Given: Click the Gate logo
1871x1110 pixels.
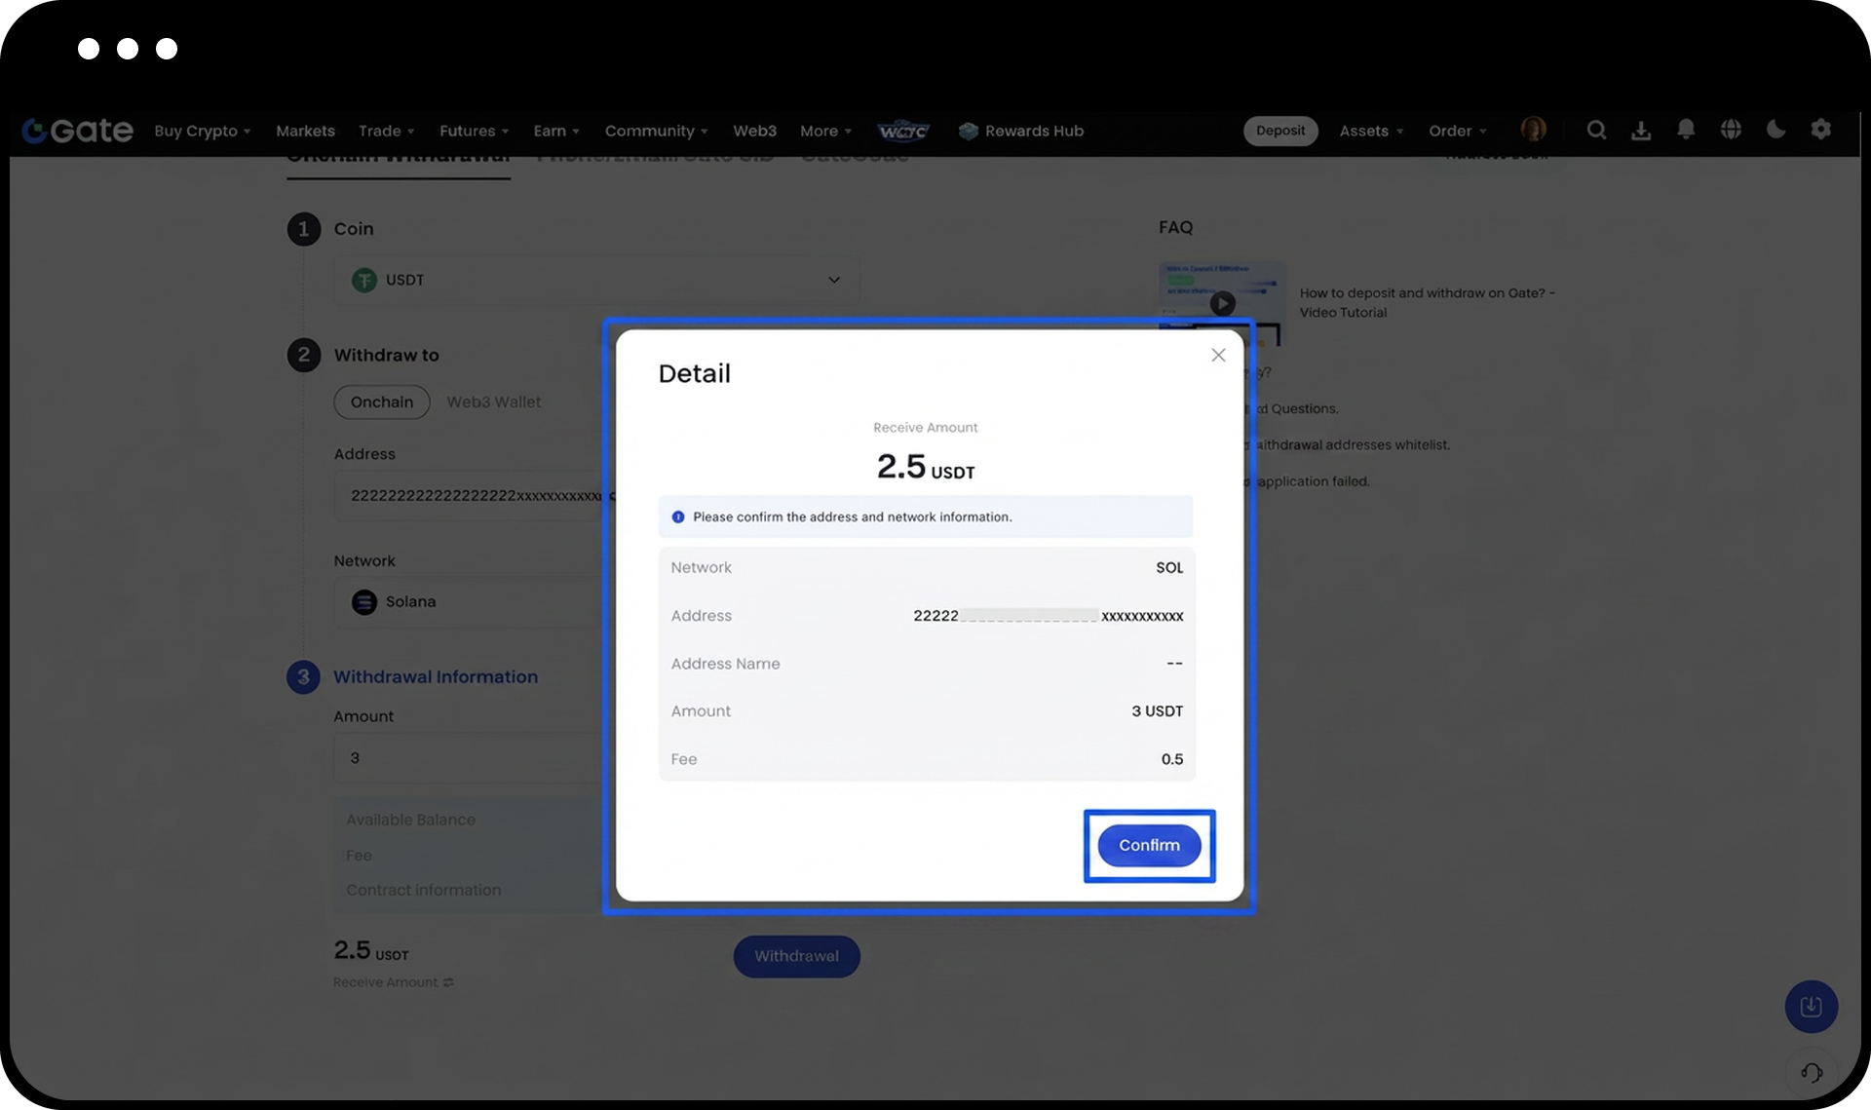Looking at the screenshot, I should point(78,131).
